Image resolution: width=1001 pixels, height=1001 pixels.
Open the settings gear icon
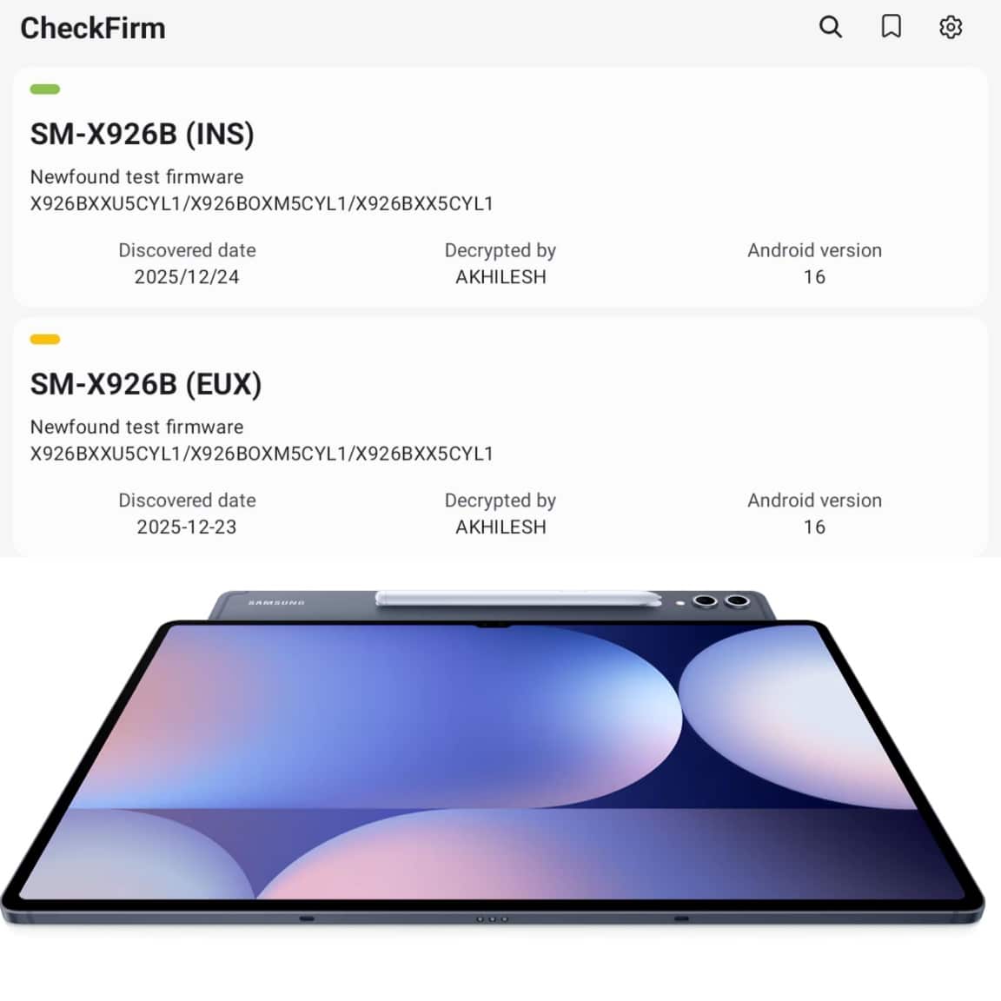[951, 28]
